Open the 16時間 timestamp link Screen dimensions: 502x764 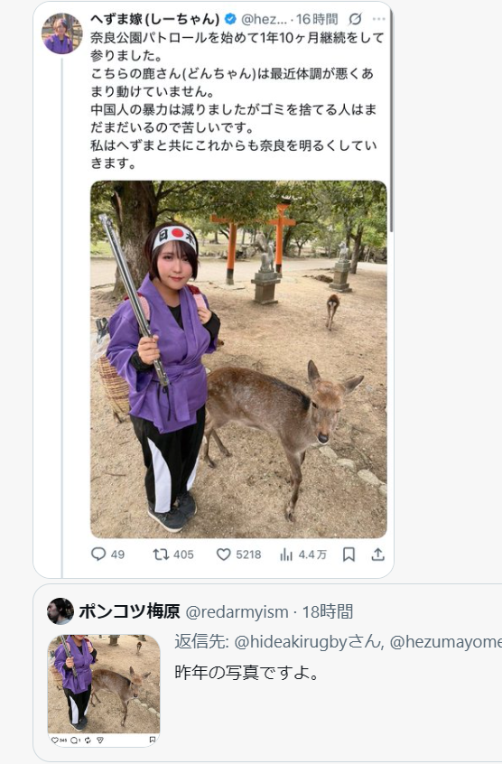pos(317,19)
